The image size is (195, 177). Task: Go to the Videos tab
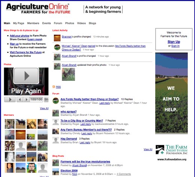(x=81, y=23)
